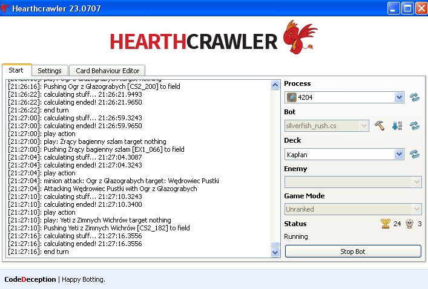Click the skull losses icon
Viewport: 428px width, 289px height.
[409, 224]
